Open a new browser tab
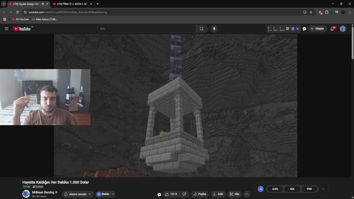 point(98,4)
